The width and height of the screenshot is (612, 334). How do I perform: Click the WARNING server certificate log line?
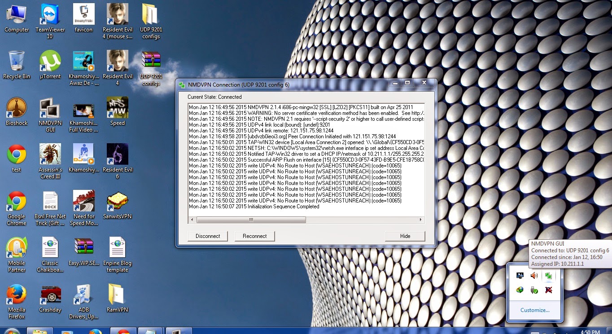click(x=306, y=113)
